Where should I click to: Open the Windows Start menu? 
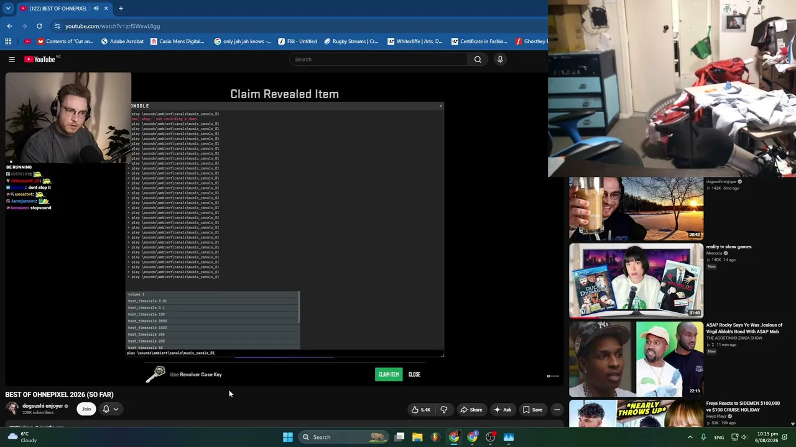coord(288,437)
